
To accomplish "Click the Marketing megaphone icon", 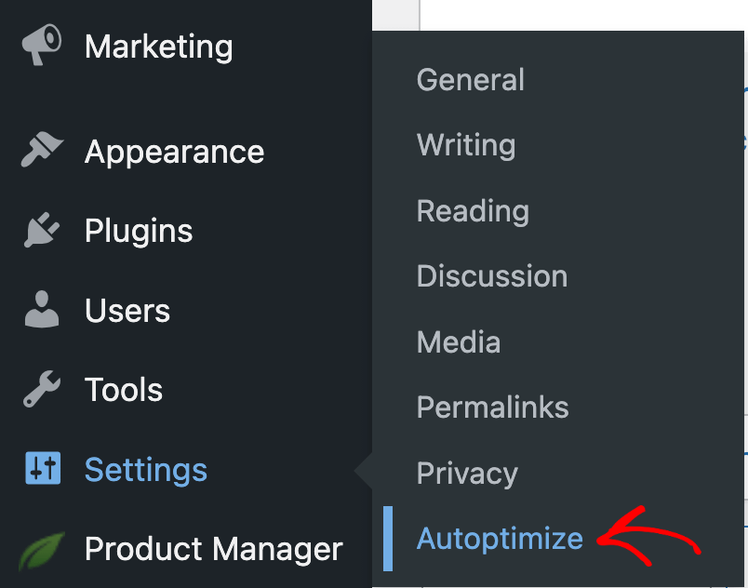I will coord(42,45).
